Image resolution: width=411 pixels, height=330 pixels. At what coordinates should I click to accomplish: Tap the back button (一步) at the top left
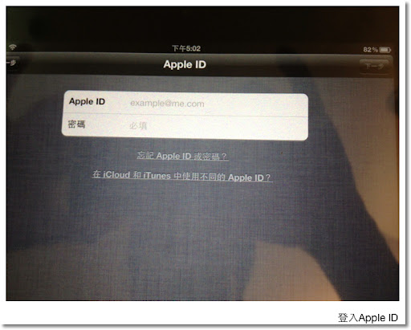(x=12, y=63)
